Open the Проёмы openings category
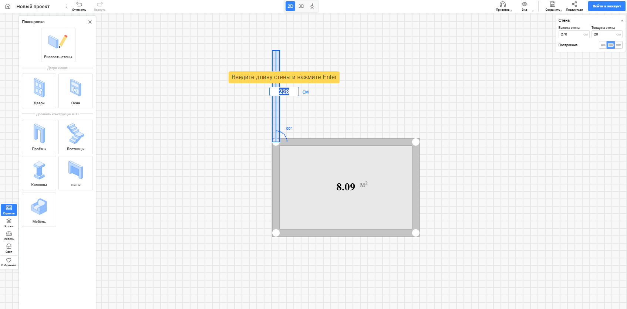Screen dimensions: 627x309 coord(39,137)
